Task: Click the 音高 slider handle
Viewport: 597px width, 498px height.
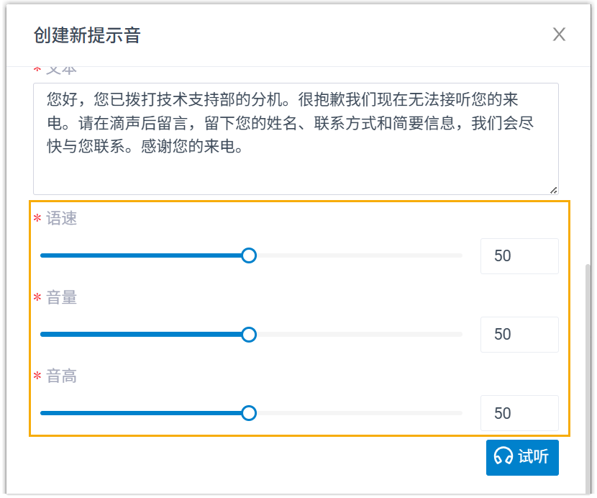Action: pyautogui.click(x=249, y=413)
